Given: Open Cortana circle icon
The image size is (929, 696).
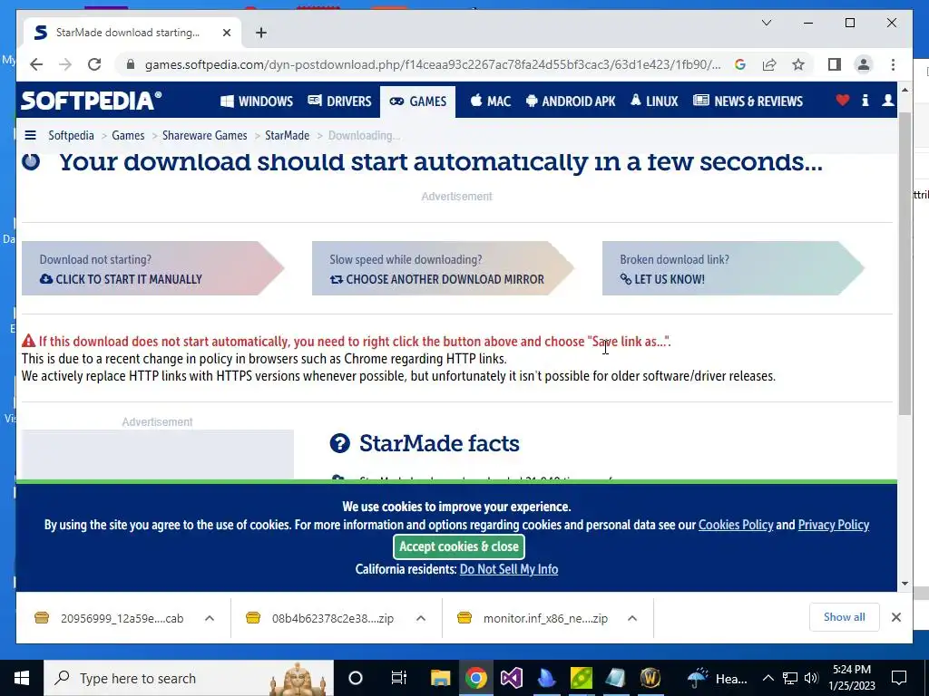Looking at the screenshot, I should click(x=356, y=678).
